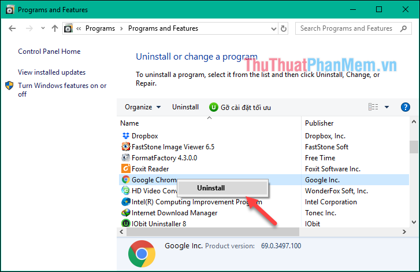Viewport: 420px width, 272px height.
Task: Click the search magnifier icon
Action: click(x=403, y=28)
